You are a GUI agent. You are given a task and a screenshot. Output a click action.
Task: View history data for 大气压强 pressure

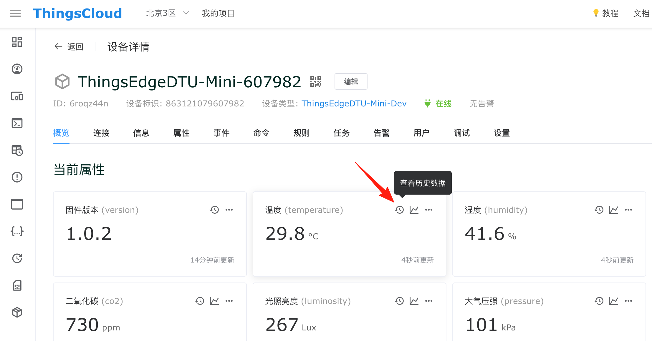(x=599, y=301)
